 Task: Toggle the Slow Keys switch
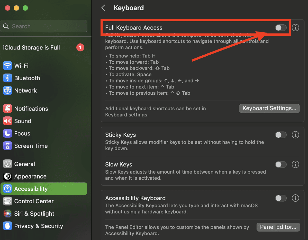pyautogui.click(x=281, y=165)
